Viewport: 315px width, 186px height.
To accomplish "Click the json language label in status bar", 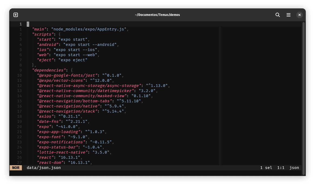I will [x=294, y=168].
